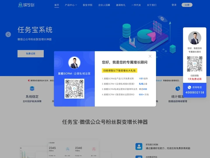Click the sidebar QR code

pyautogui.click(x=195, y=64)
